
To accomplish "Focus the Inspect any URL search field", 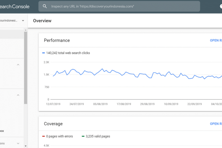I will pos(119,7).
